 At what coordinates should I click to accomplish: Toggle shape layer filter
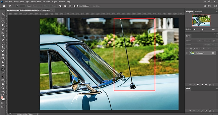(x=210, y=40)
